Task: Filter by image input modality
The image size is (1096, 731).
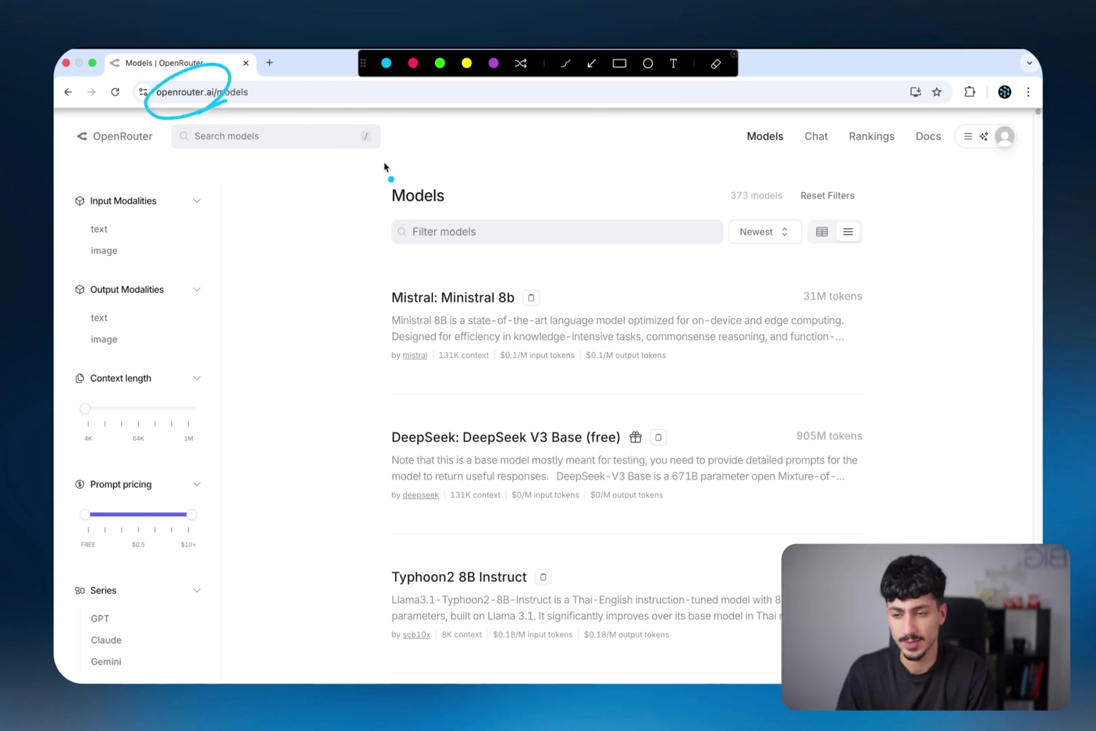Action: [x=104, y=250]
